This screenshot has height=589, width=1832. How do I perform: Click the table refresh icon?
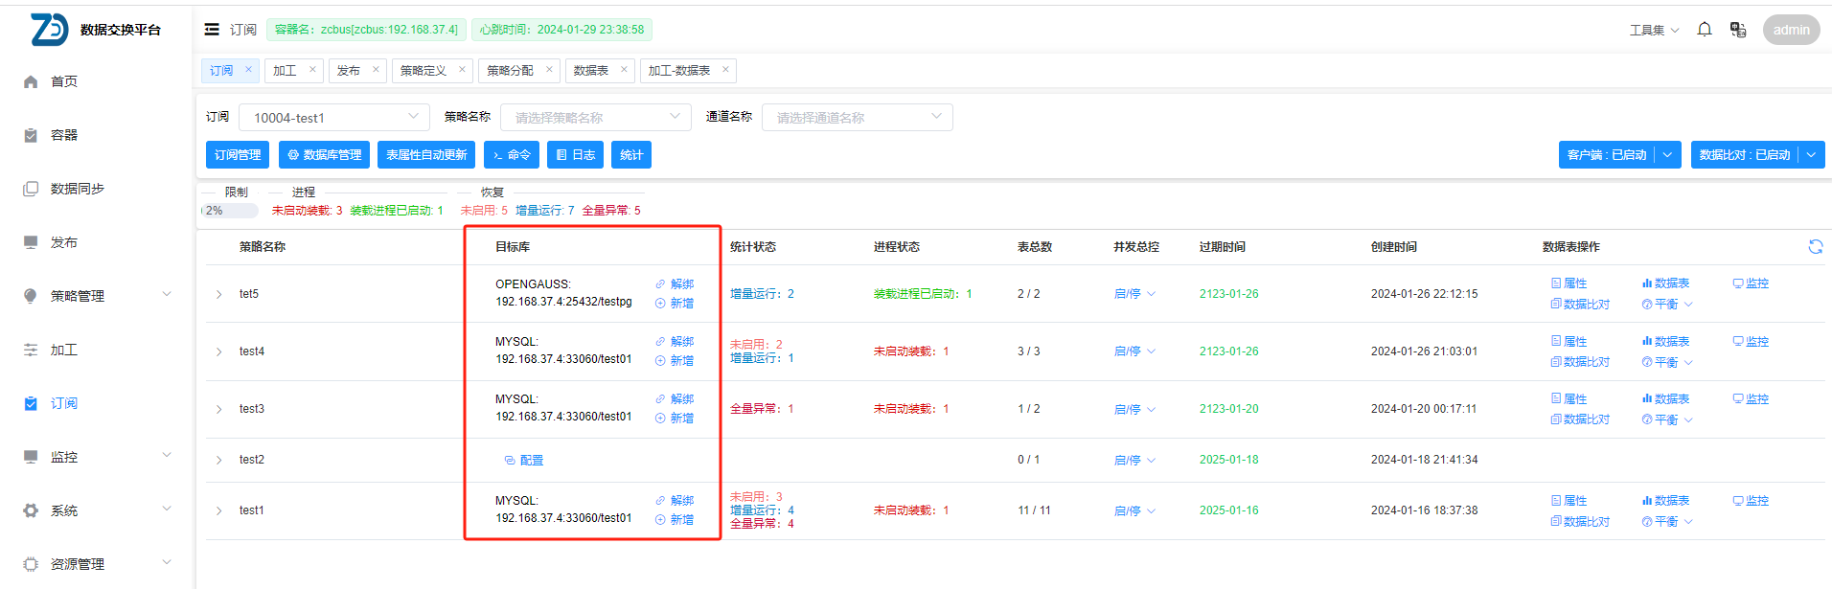coord(1815,247)
